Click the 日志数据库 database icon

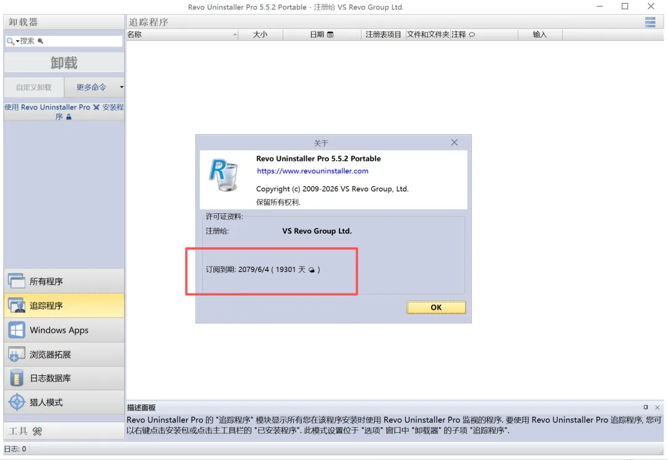coord(17,378)
